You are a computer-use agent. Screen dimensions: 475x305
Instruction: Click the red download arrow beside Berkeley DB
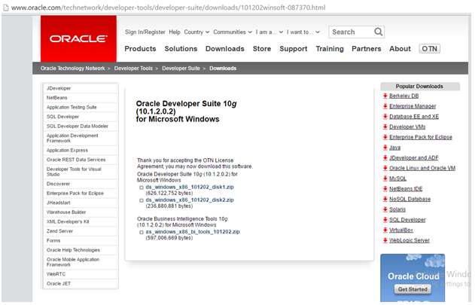(385, 96)
